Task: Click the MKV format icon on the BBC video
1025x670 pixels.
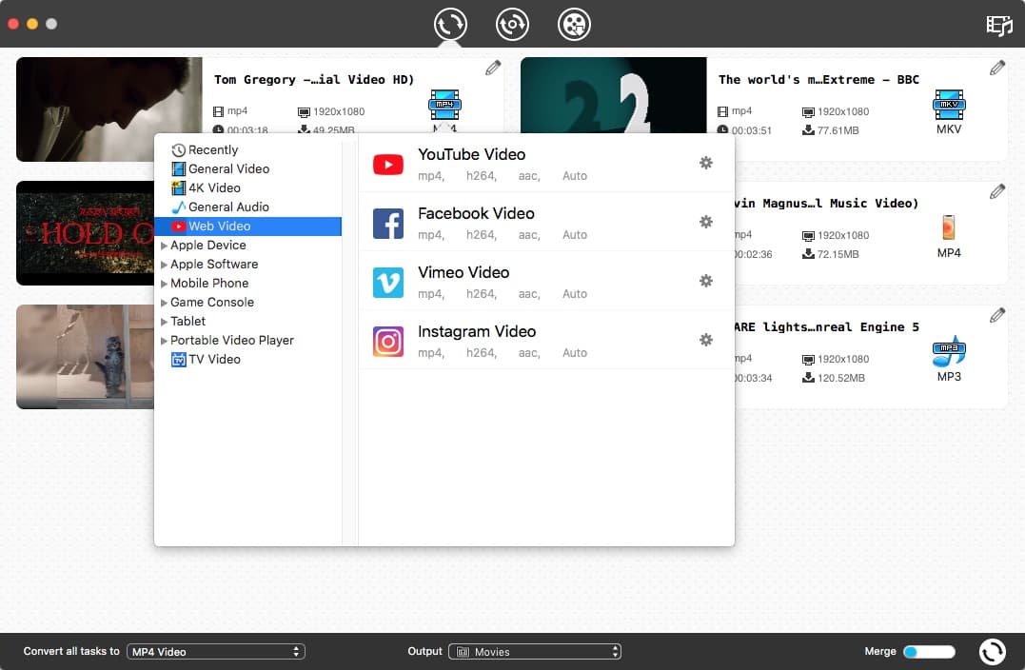Action: pyautogui.click(x=949, y=105)
